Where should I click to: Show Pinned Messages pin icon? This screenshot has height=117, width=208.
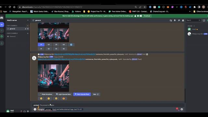point(179,20)
